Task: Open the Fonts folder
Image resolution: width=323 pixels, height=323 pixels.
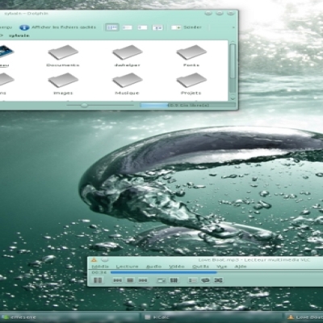Action: click(x=191, y=56)
